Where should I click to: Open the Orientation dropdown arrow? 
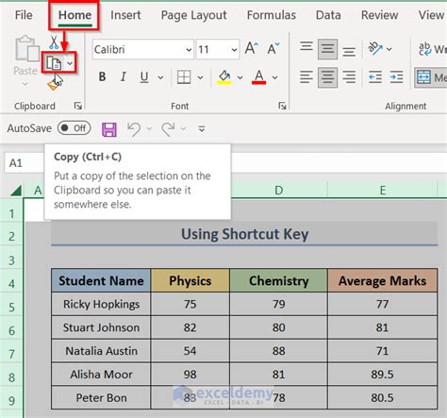tap(389, 49)
